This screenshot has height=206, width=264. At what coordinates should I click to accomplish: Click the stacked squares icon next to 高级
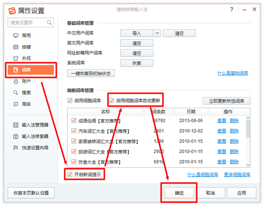coord(16,104)
